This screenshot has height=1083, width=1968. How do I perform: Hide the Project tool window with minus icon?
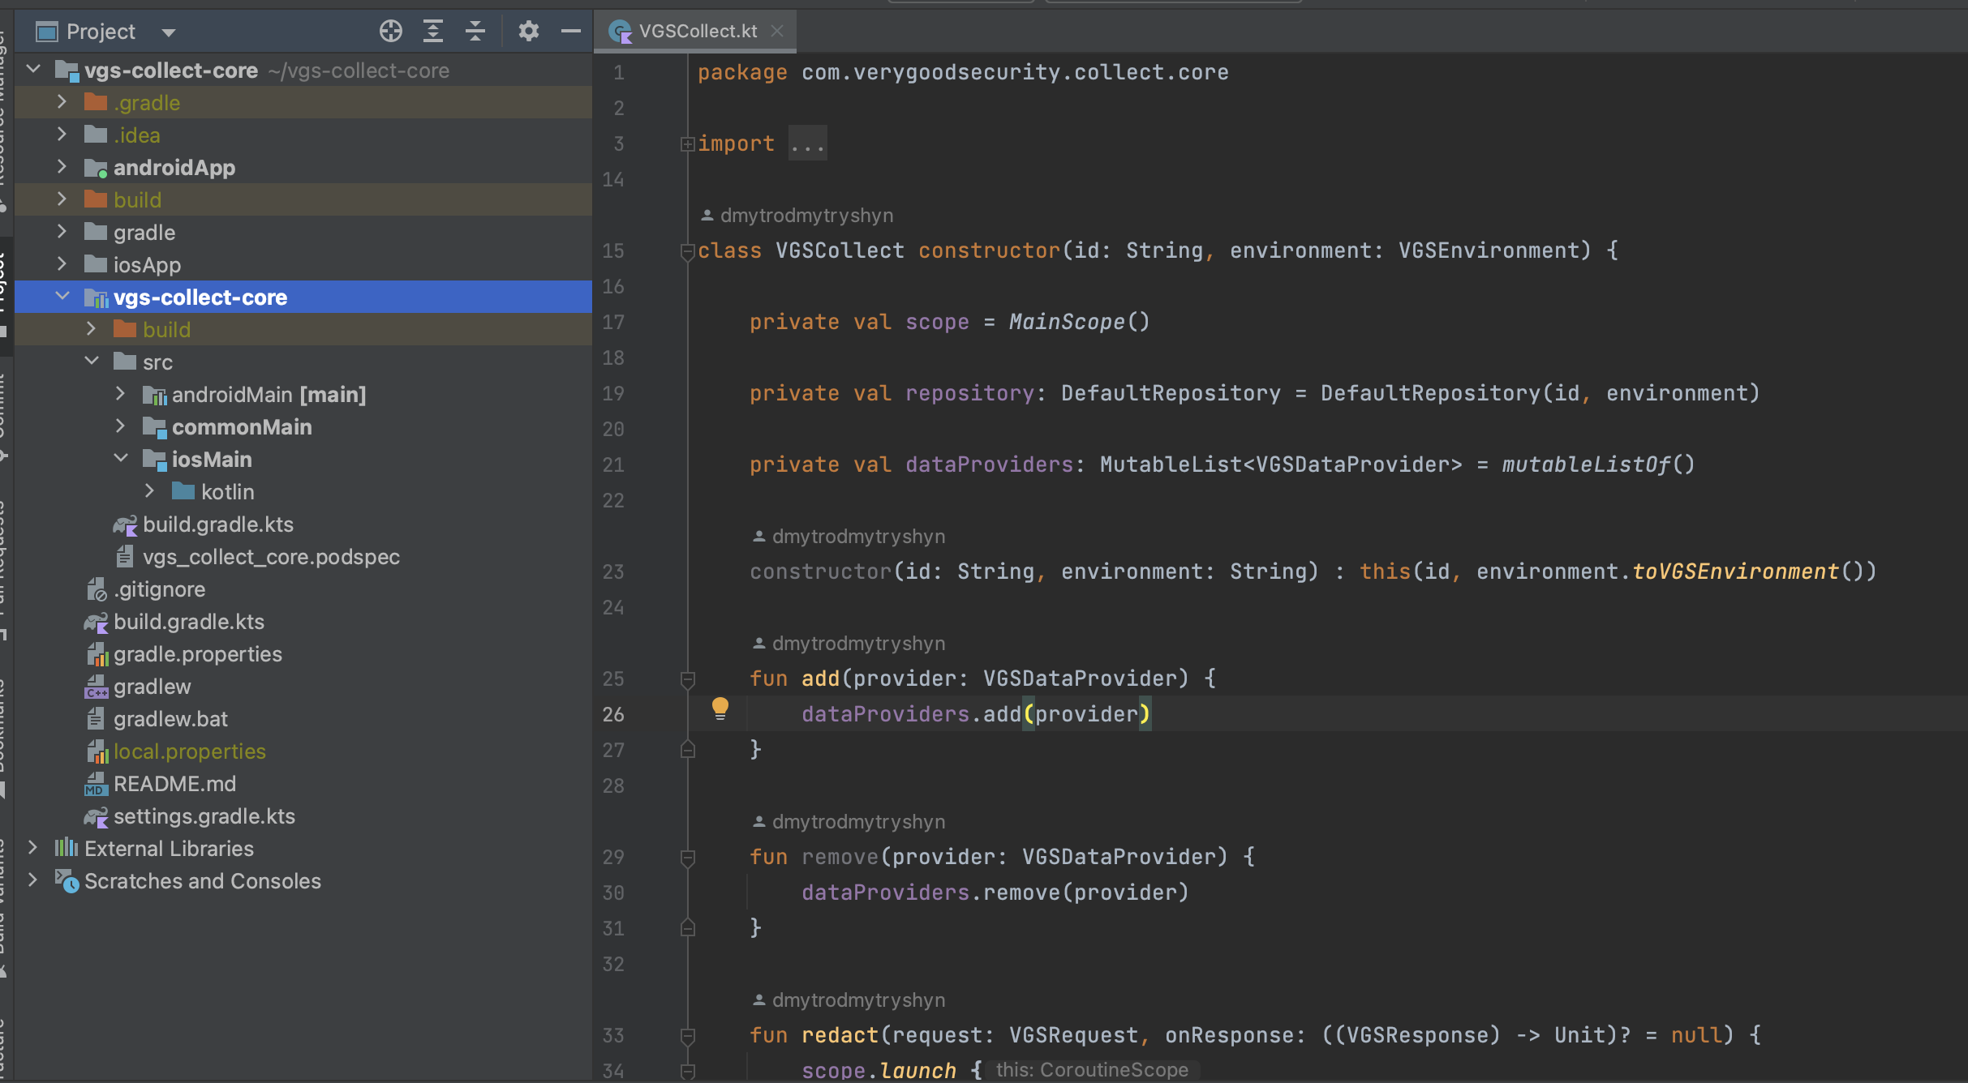pos(571,31)
